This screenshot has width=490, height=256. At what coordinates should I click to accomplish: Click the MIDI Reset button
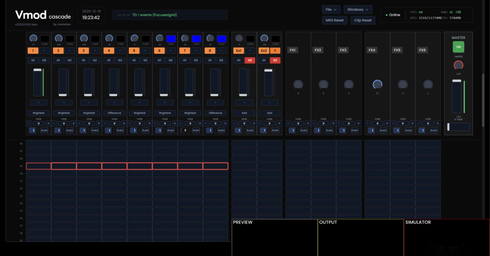[x=335, y=20]
